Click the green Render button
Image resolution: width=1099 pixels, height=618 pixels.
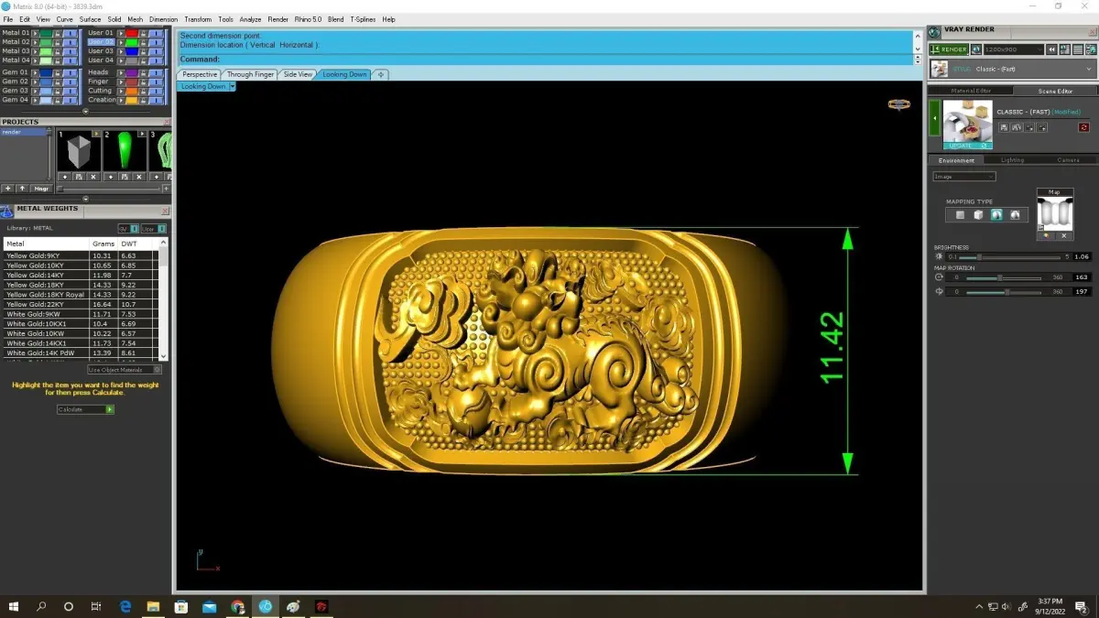pos(950,49)
